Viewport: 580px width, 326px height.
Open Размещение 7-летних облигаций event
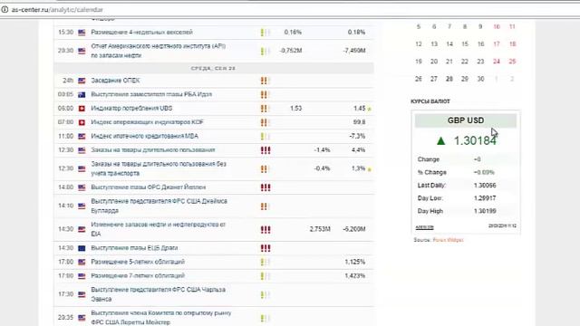pyautogui.click(x=138, y=276)
